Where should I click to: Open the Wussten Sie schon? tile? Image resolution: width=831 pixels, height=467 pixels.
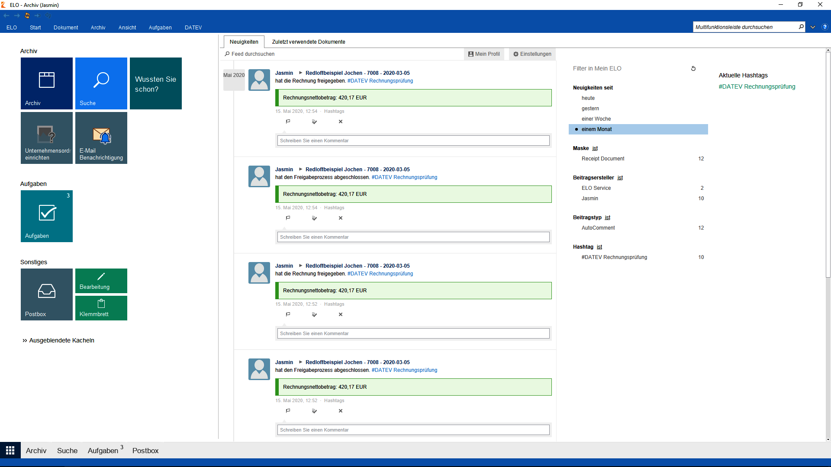click(156, 83)
